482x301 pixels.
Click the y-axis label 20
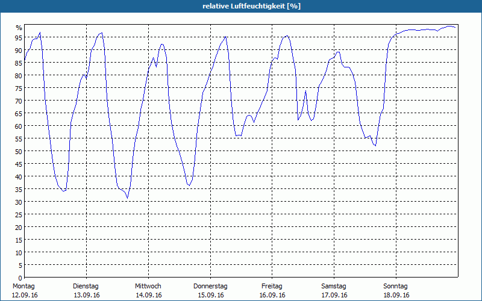click(19, 227)
